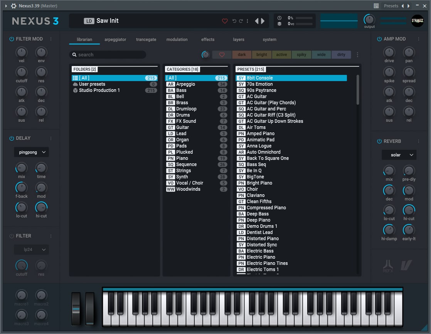Click the preset search field
Image resolution: width=431 pixels, height=334 pixels.
coord(108,55)
